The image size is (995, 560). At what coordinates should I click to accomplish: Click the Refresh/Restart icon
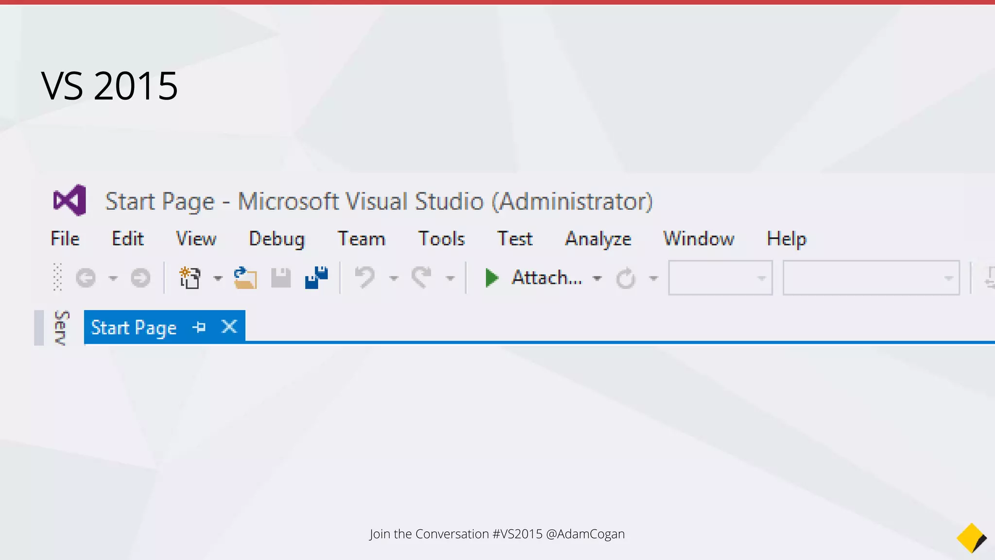pyautogui.click(x=626, y=278)
